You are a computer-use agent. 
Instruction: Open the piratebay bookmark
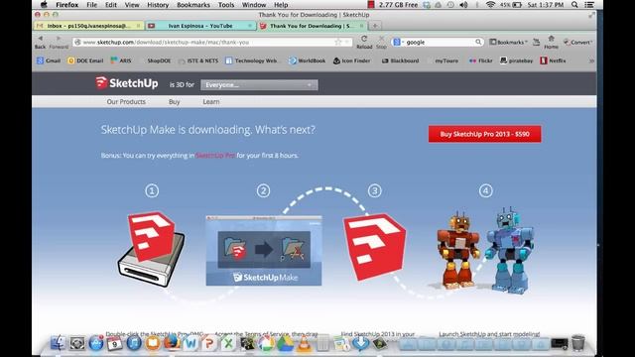pos(516,60)
